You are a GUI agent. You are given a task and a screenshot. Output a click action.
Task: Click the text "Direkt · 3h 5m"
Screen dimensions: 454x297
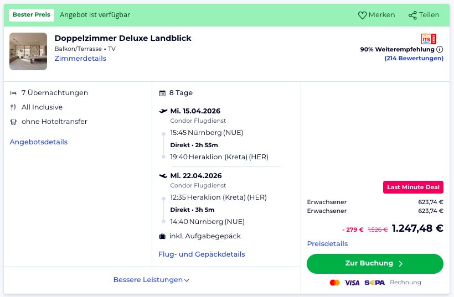(192, 210)
